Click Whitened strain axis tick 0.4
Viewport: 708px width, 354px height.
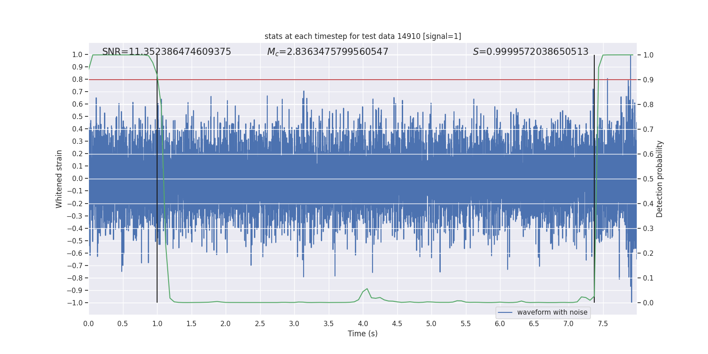(77, 129)
